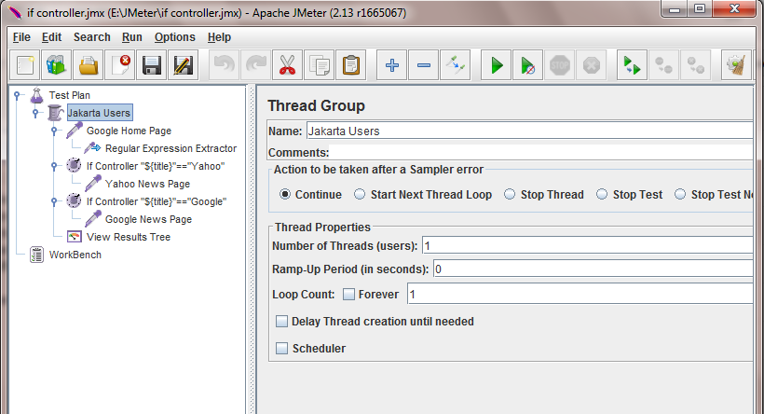The image size is (764, 414).
Task: Click the Toggle enable/disable icon
Action: [455, 65]
